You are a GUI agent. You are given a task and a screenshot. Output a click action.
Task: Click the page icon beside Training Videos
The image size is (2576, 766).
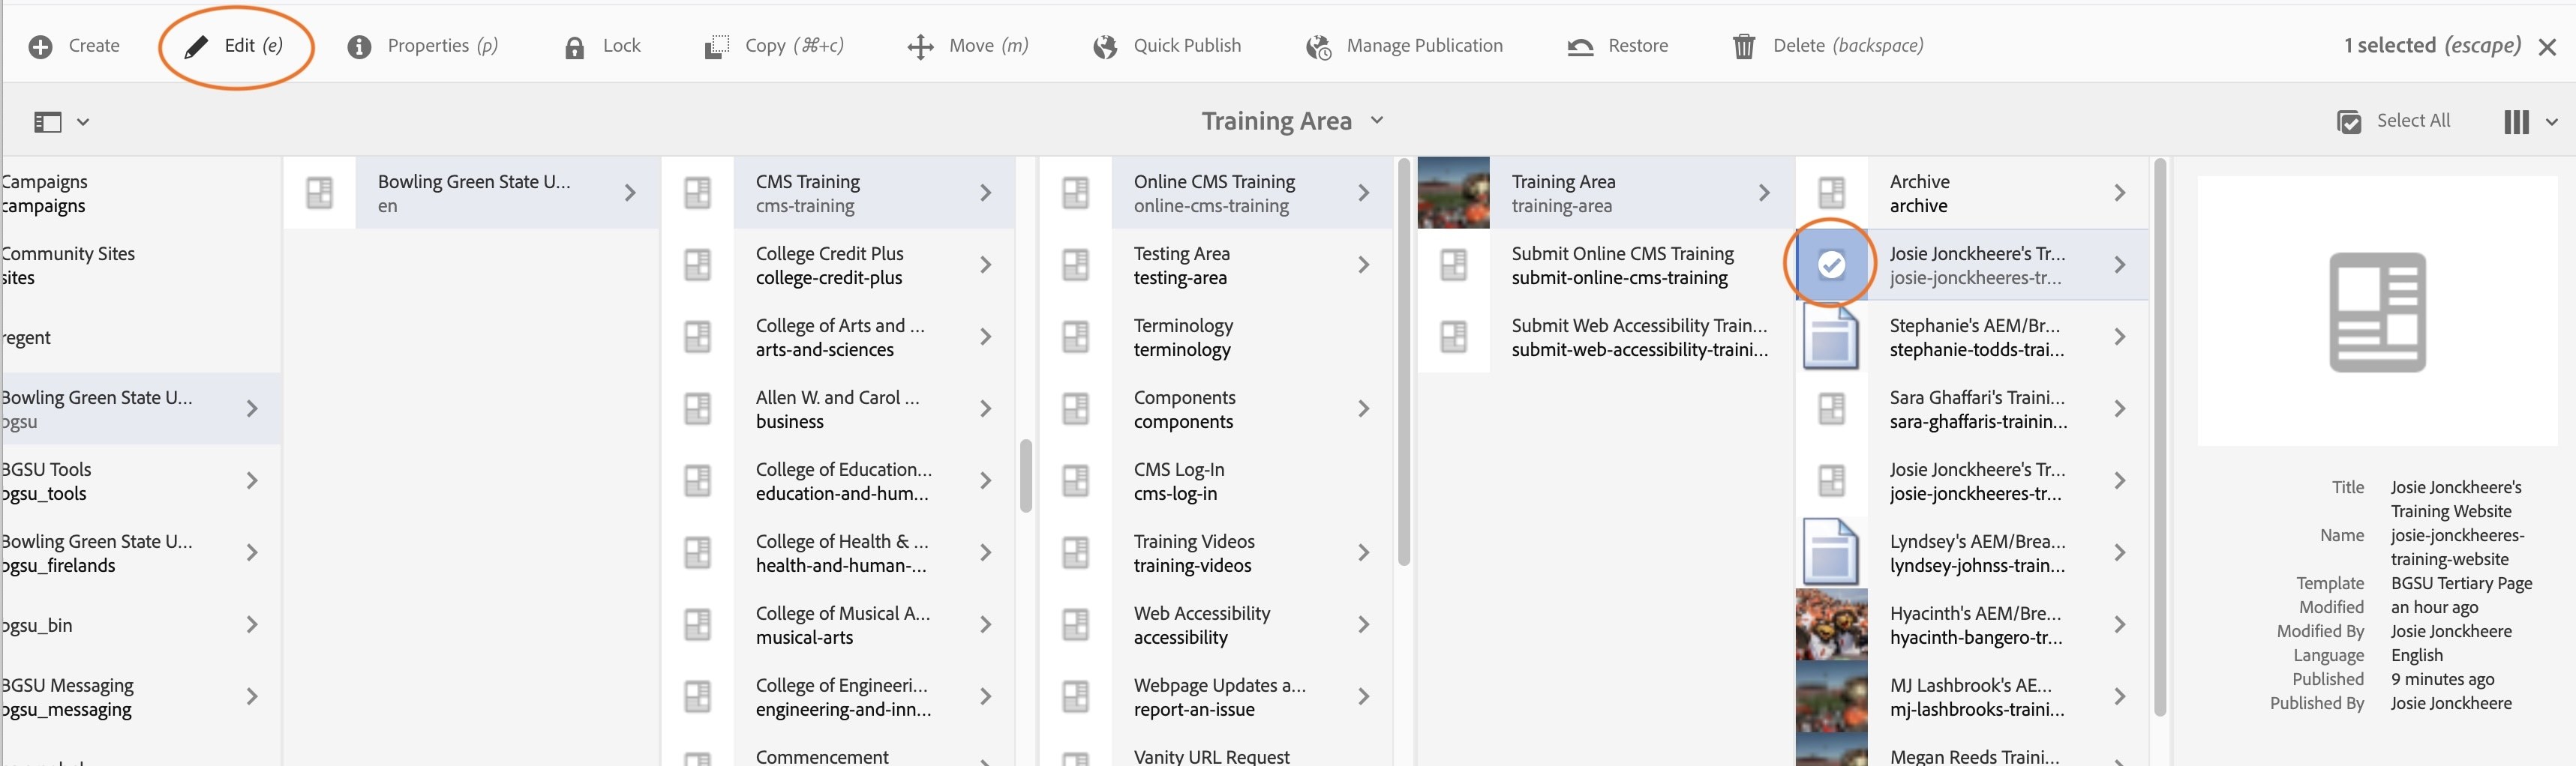pyautogui.click(x=1076, y=552)
